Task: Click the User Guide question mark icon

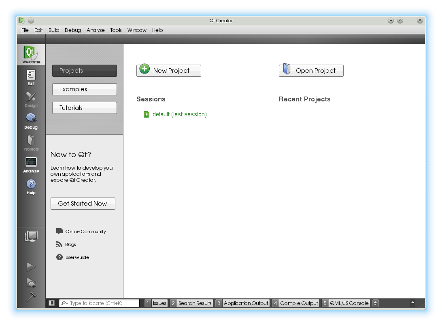Action: pos(59,257)
